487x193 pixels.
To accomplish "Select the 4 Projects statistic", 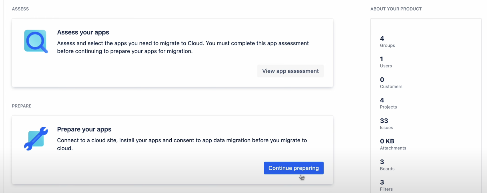I will (388, 103).
